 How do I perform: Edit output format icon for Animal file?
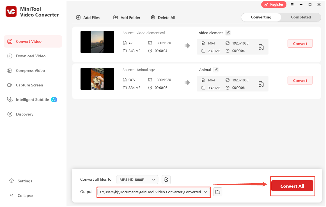point(261,84)
